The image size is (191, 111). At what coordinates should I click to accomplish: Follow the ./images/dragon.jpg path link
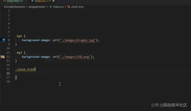click(x=78, y=40)
